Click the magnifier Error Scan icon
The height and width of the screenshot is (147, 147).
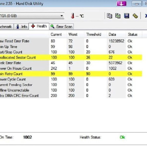tap(52, 26)
